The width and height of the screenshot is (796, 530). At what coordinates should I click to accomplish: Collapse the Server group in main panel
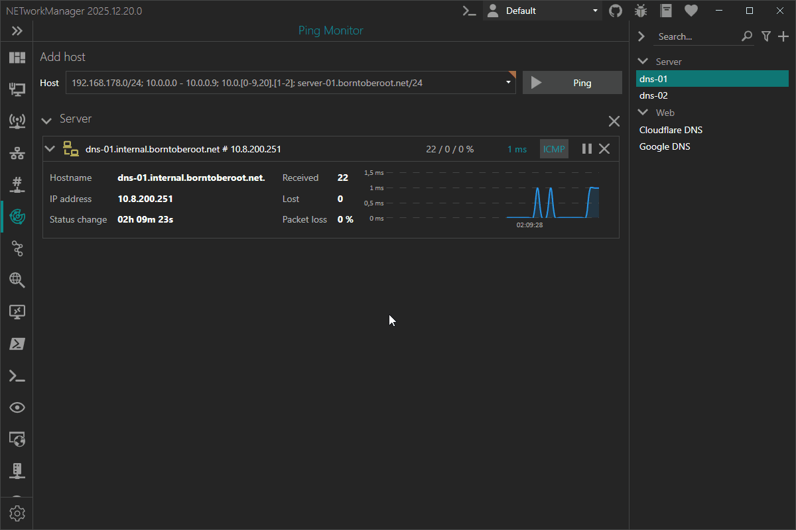46,119
